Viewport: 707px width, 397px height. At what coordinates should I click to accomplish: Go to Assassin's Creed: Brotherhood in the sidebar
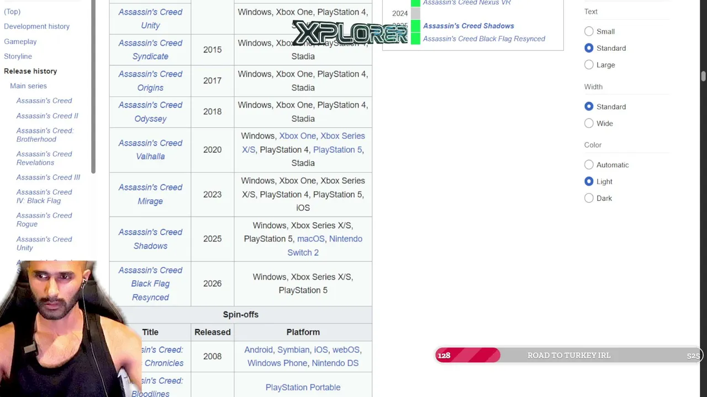pyautogui.click(x=45, y=135)
